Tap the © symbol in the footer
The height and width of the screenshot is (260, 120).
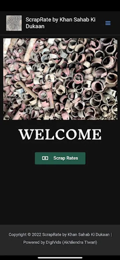(29, 235)
